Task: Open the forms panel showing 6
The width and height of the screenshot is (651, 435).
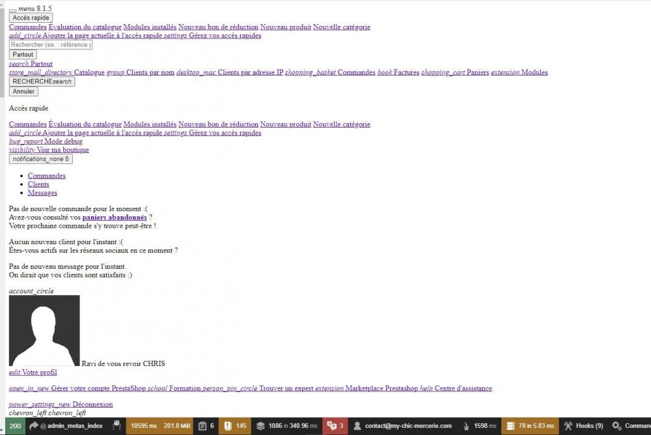Action: [206, 426]
